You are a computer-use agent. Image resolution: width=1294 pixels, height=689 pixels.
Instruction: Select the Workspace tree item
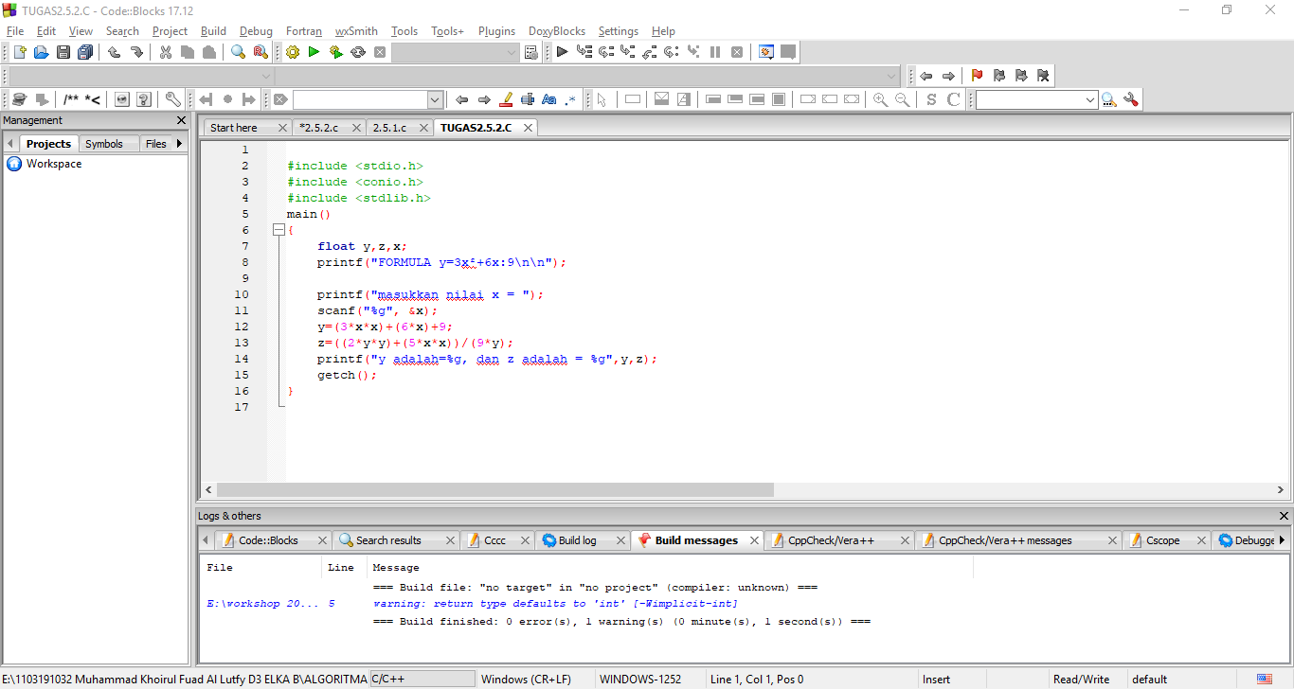54,164
